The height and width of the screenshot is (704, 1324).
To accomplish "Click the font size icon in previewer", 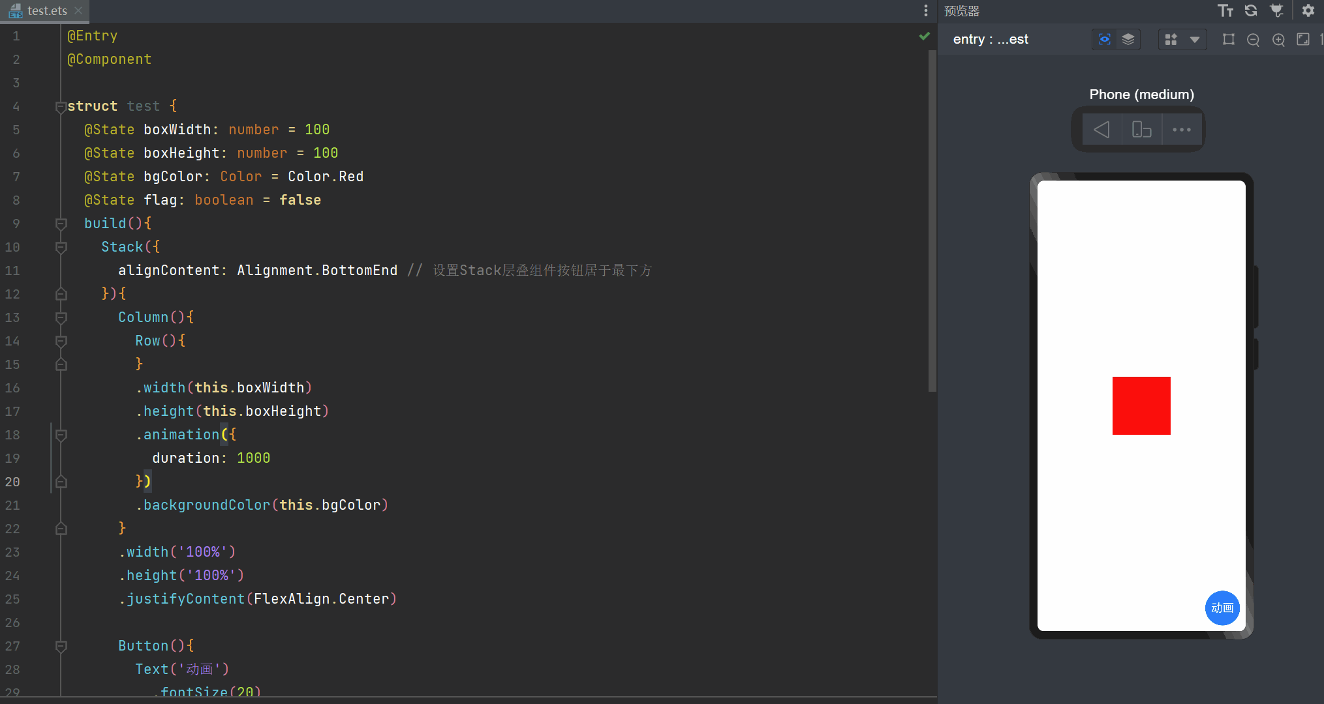I will click(x=1225, y=10).
